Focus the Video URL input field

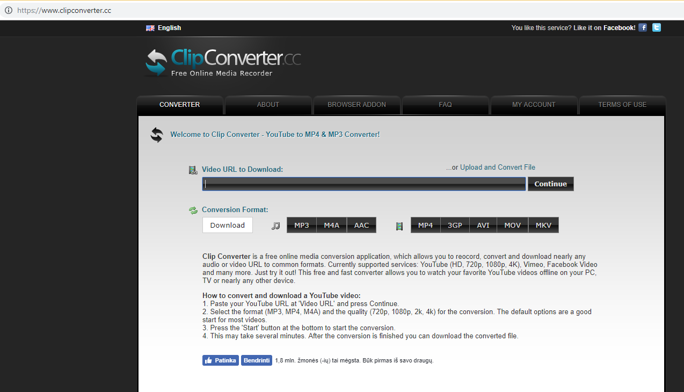click(364, 184)
